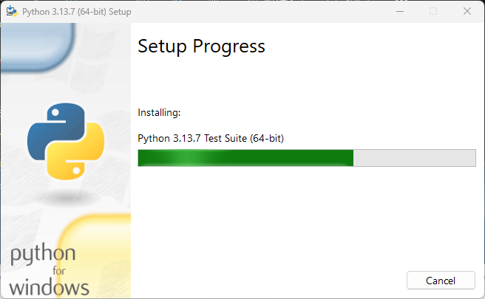Click the blue snake of the Python logo
The image size is (485, 299).
point(55,130)
